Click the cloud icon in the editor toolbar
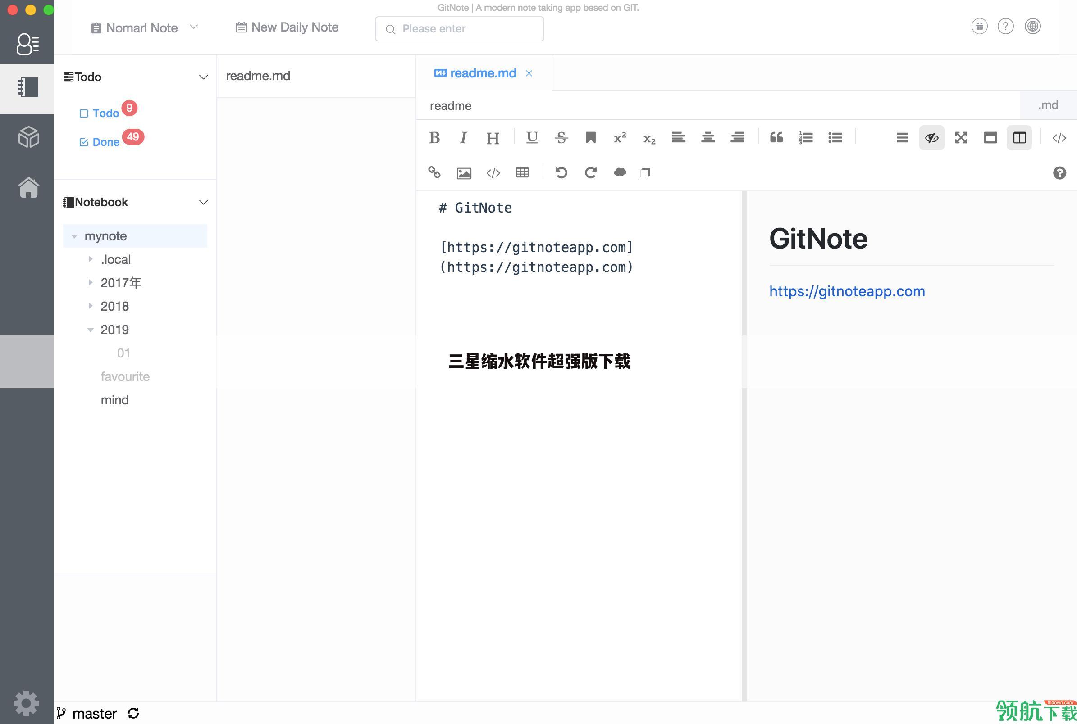The width and height of the screenshot is (1077, 724). click(620, 172)
